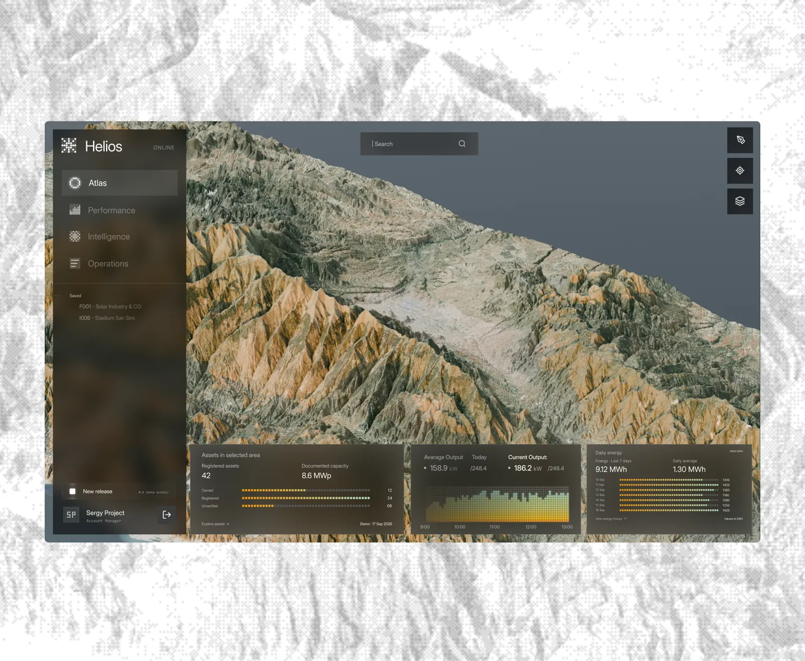Focus the Search input field

pos(419,144)
